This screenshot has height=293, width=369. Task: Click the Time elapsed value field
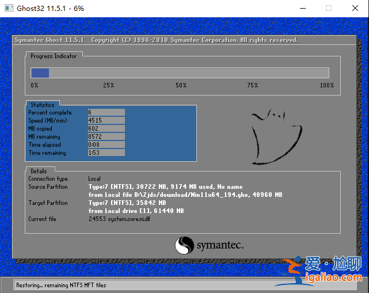tap(106, 145)
